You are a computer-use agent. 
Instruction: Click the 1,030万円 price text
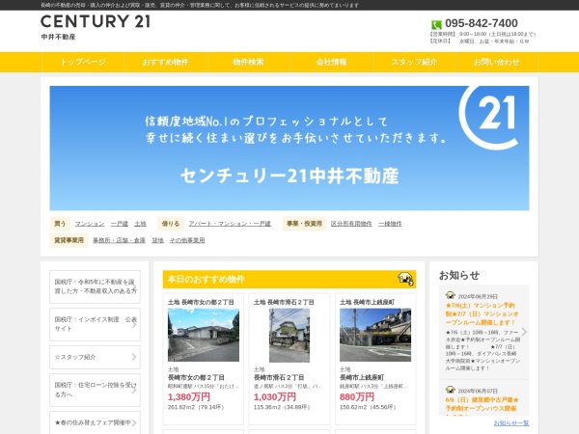(275, 397)
